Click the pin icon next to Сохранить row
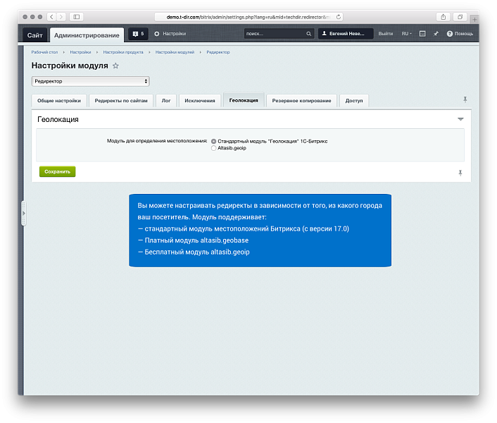 (460, 173)
